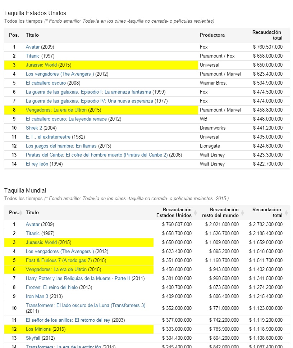Viewport: 293px width, 348px height.
Task: Open Los juegos del hambre: En llamas
Action: [x=61, y=146]
